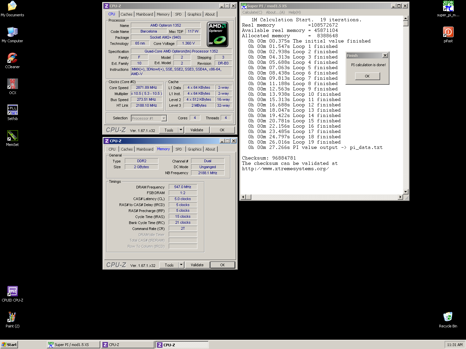Activate first CPU-Z taskbar button
Screen dimensions: 466x349
coord(128,345)
